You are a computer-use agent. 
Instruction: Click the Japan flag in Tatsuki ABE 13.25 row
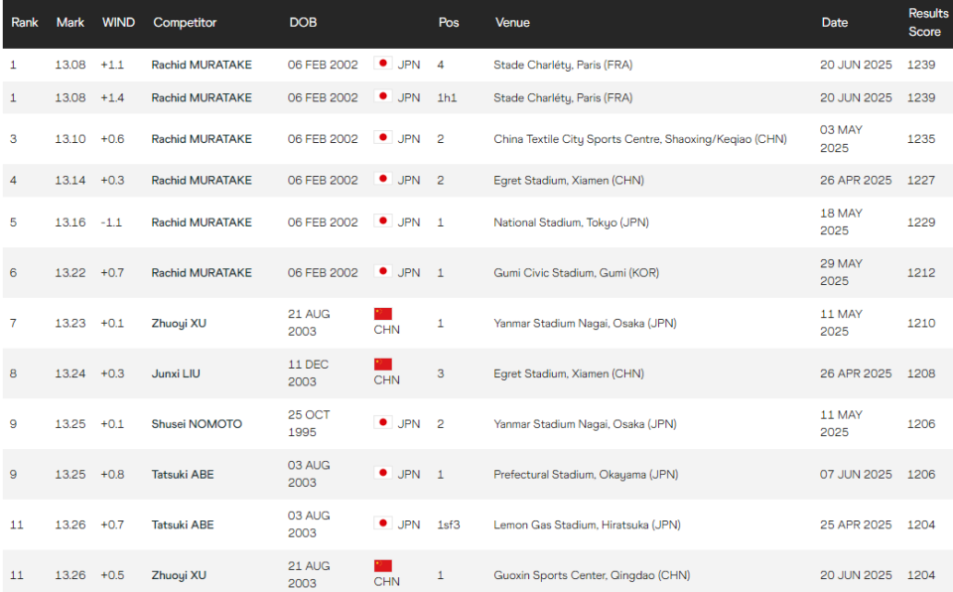[383, 474]
